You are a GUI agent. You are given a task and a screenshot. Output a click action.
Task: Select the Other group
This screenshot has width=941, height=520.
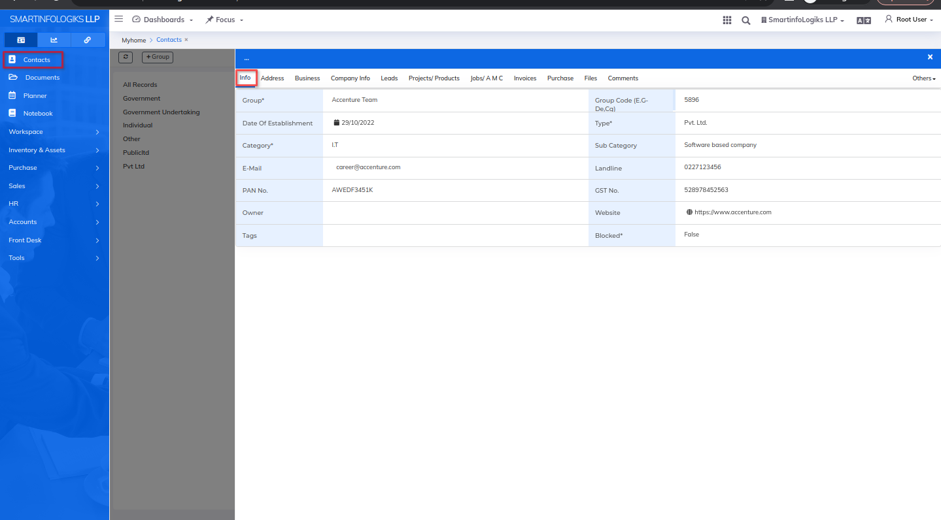[x=131, y=139]
